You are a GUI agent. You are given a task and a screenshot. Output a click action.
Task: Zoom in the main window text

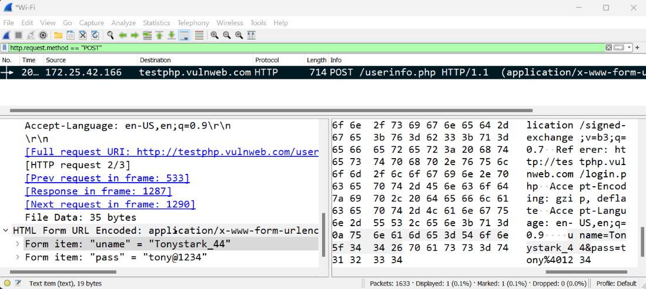214,35
